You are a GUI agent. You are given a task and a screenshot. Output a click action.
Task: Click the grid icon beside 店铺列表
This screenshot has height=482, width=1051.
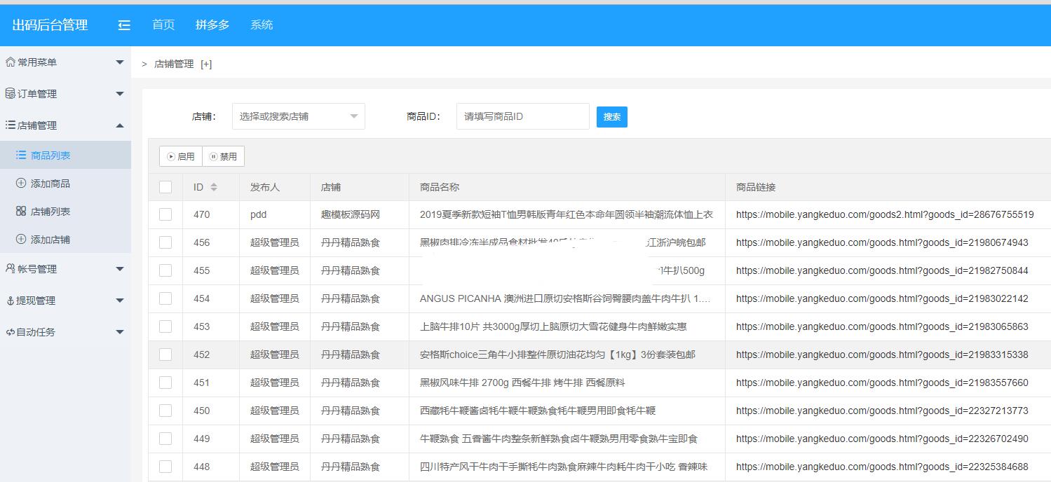click(x=22, y=211)
